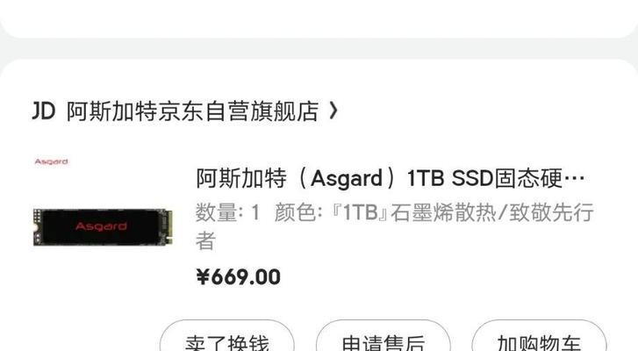The width and height of the screenshot is (638, 351).
Task: Click the 1TB capacity text in title
Action: [426, 178]
